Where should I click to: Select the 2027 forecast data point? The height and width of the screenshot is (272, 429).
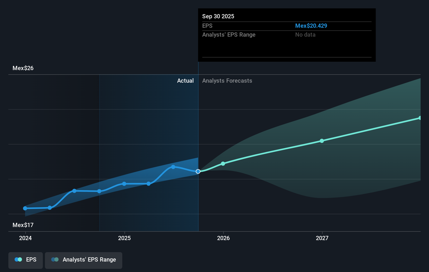click(x=322, y=141)
